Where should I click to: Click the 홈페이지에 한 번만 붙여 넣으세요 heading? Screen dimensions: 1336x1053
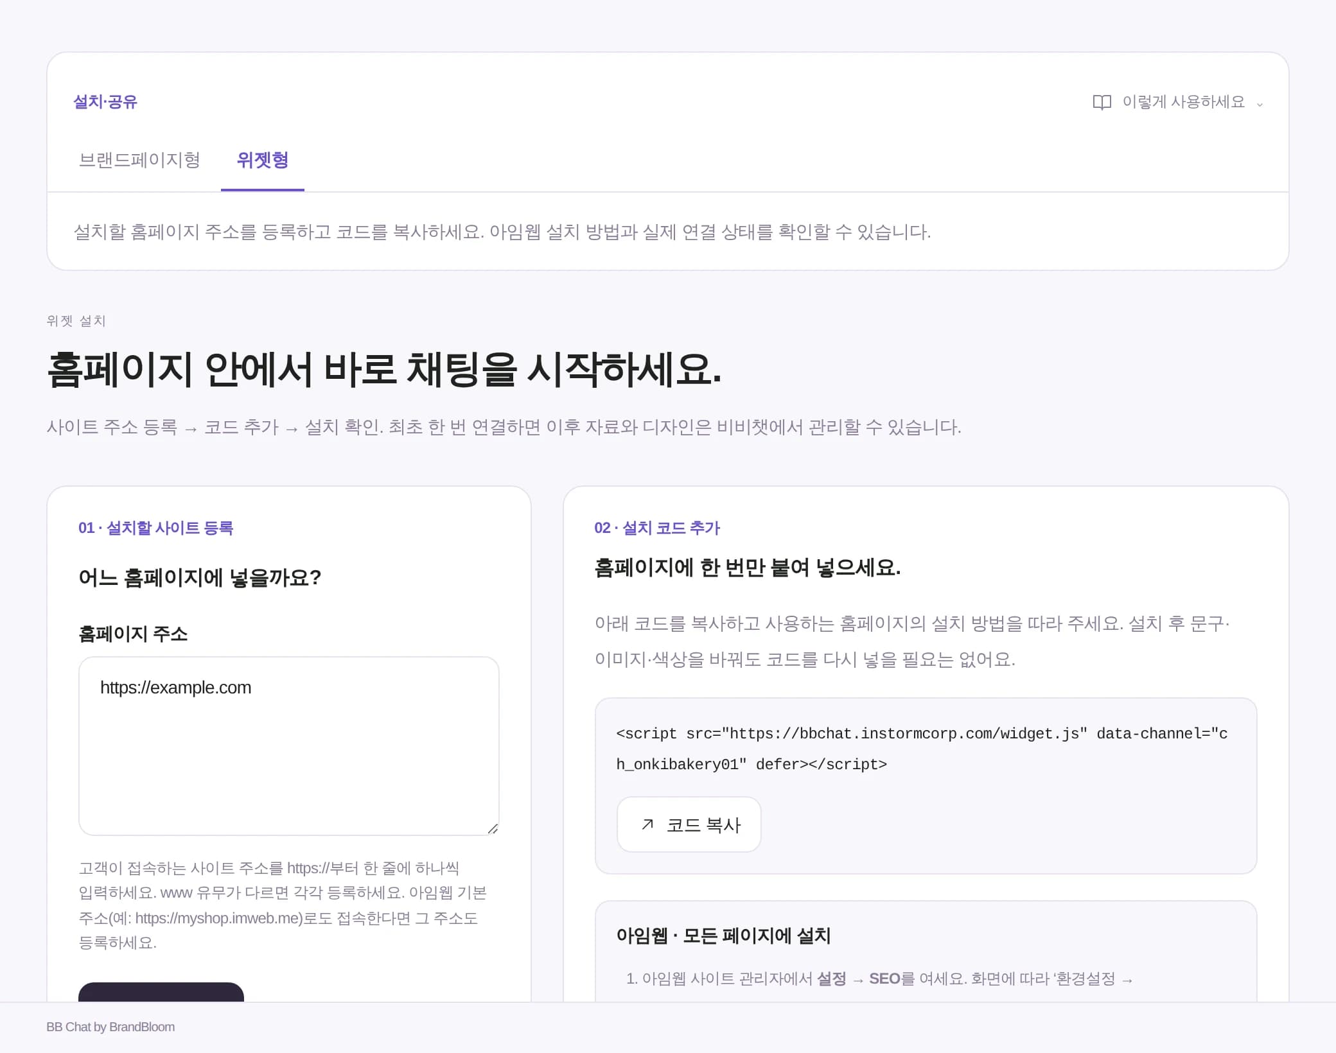coord(748,568)
